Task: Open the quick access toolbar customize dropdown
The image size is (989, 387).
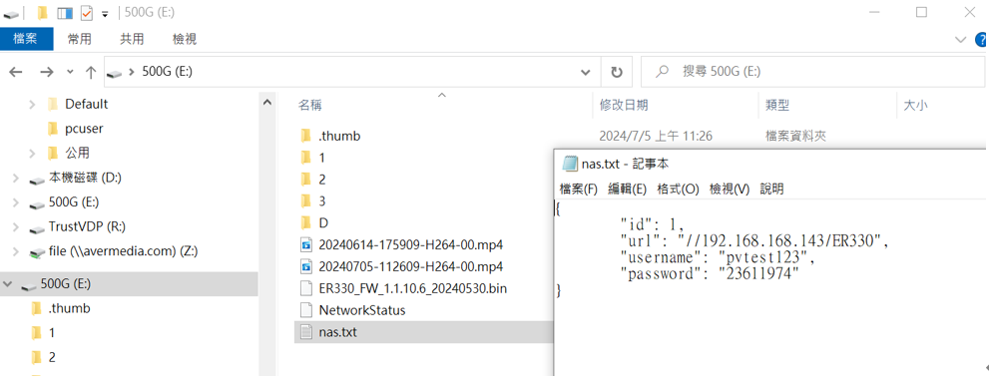Action: coord(106,14)
